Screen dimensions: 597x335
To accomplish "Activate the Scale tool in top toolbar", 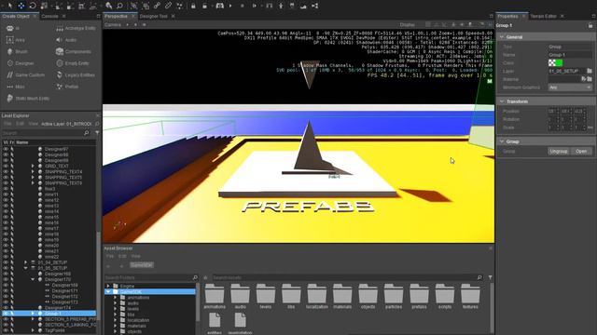I will tap(44, 6).
